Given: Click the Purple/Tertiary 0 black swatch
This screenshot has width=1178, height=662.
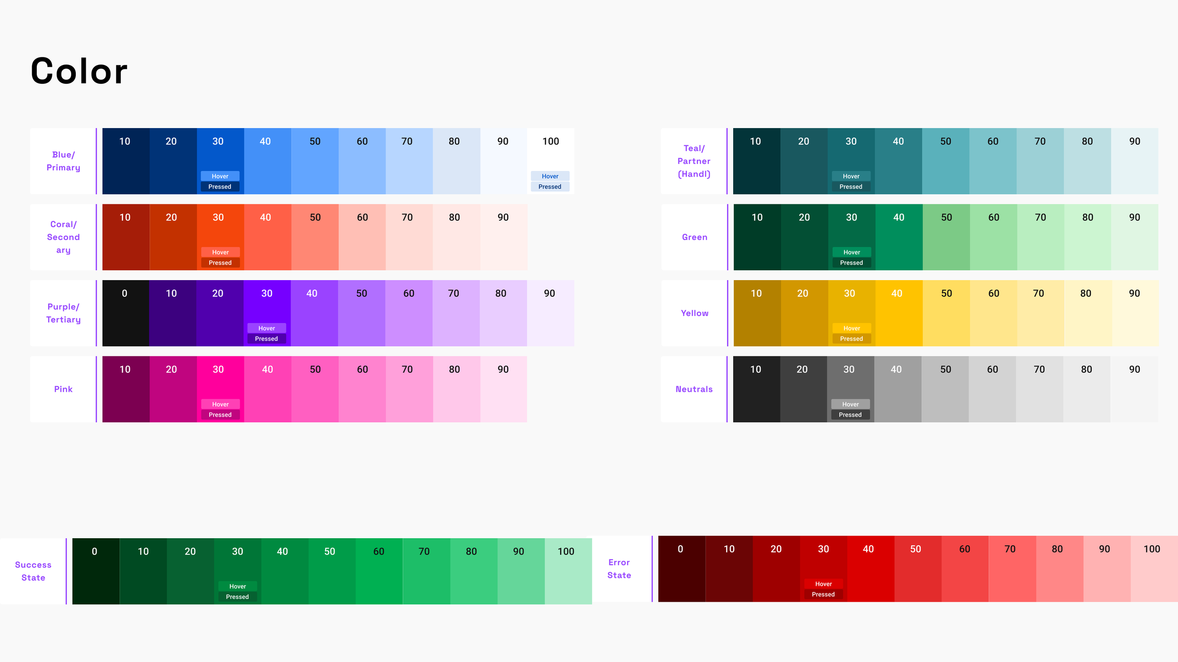Looking at the screenshot, I should [125, 313].
